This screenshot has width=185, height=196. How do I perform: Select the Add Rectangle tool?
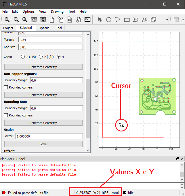127,20
